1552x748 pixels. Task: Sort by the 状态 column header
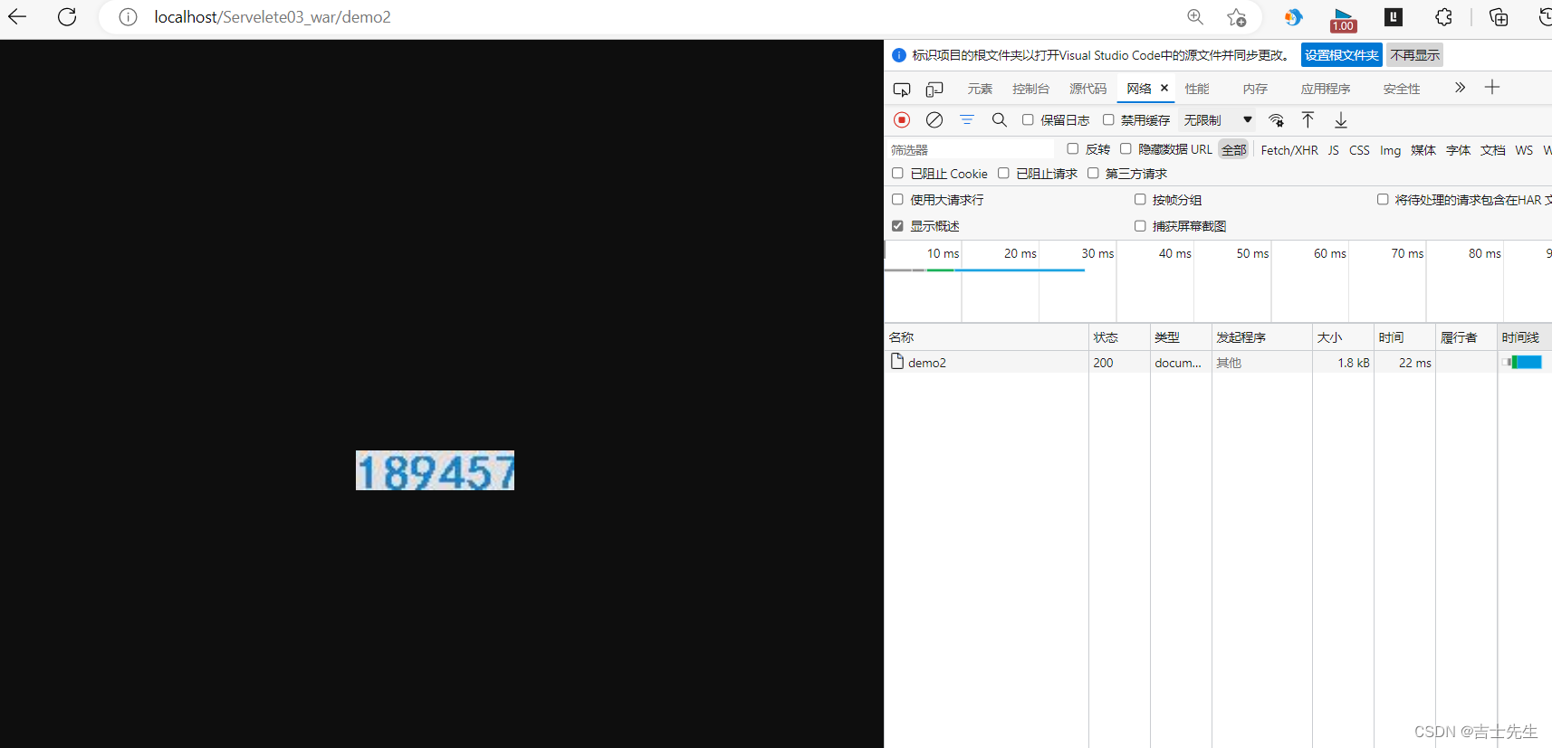pyautogui.click(x=1119, y=337)
